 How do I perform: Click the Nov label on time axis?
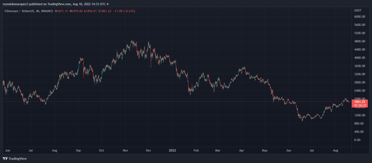pos(126,150)
